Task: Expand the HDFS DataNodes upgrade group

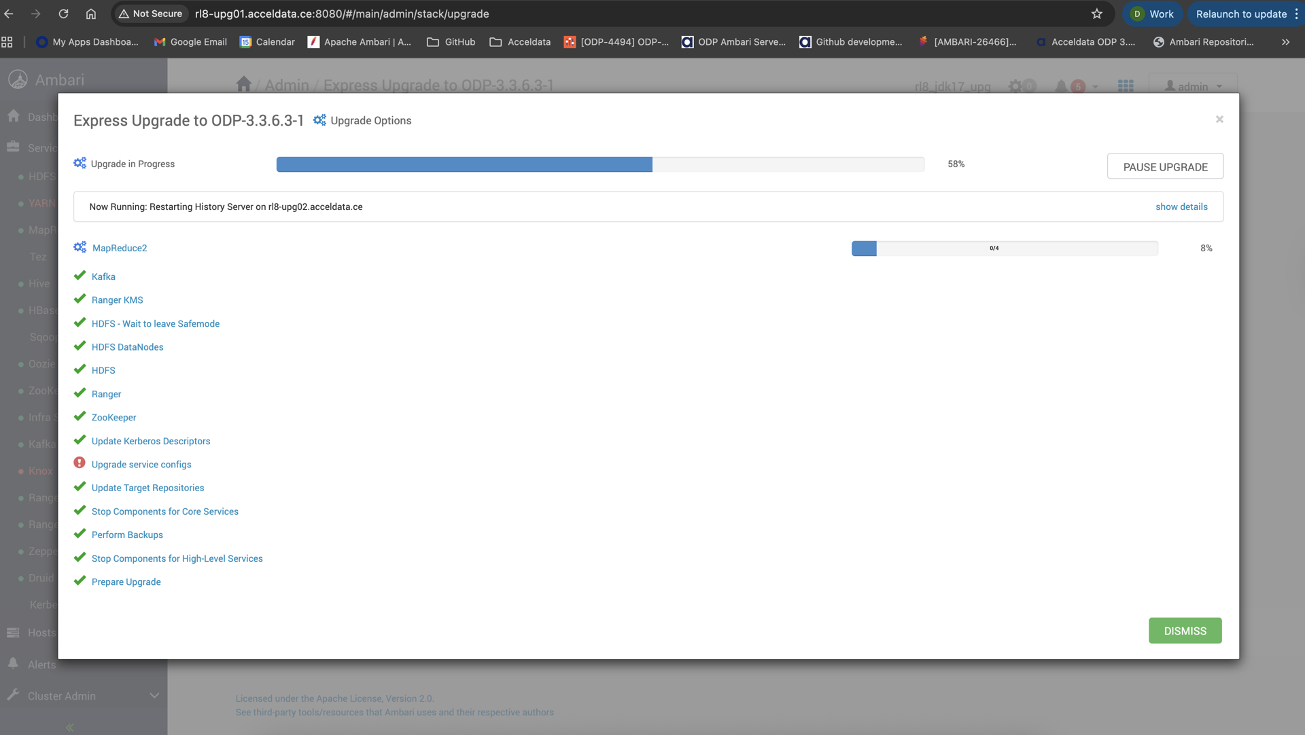Action: [x=127, y=347]
